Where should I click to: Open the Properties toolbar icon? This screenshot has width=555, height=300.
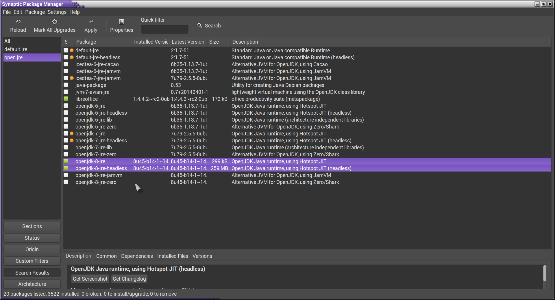click(122, 22)
